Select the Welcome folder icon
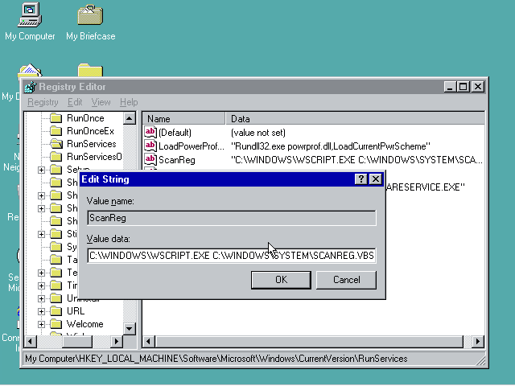 56,324
